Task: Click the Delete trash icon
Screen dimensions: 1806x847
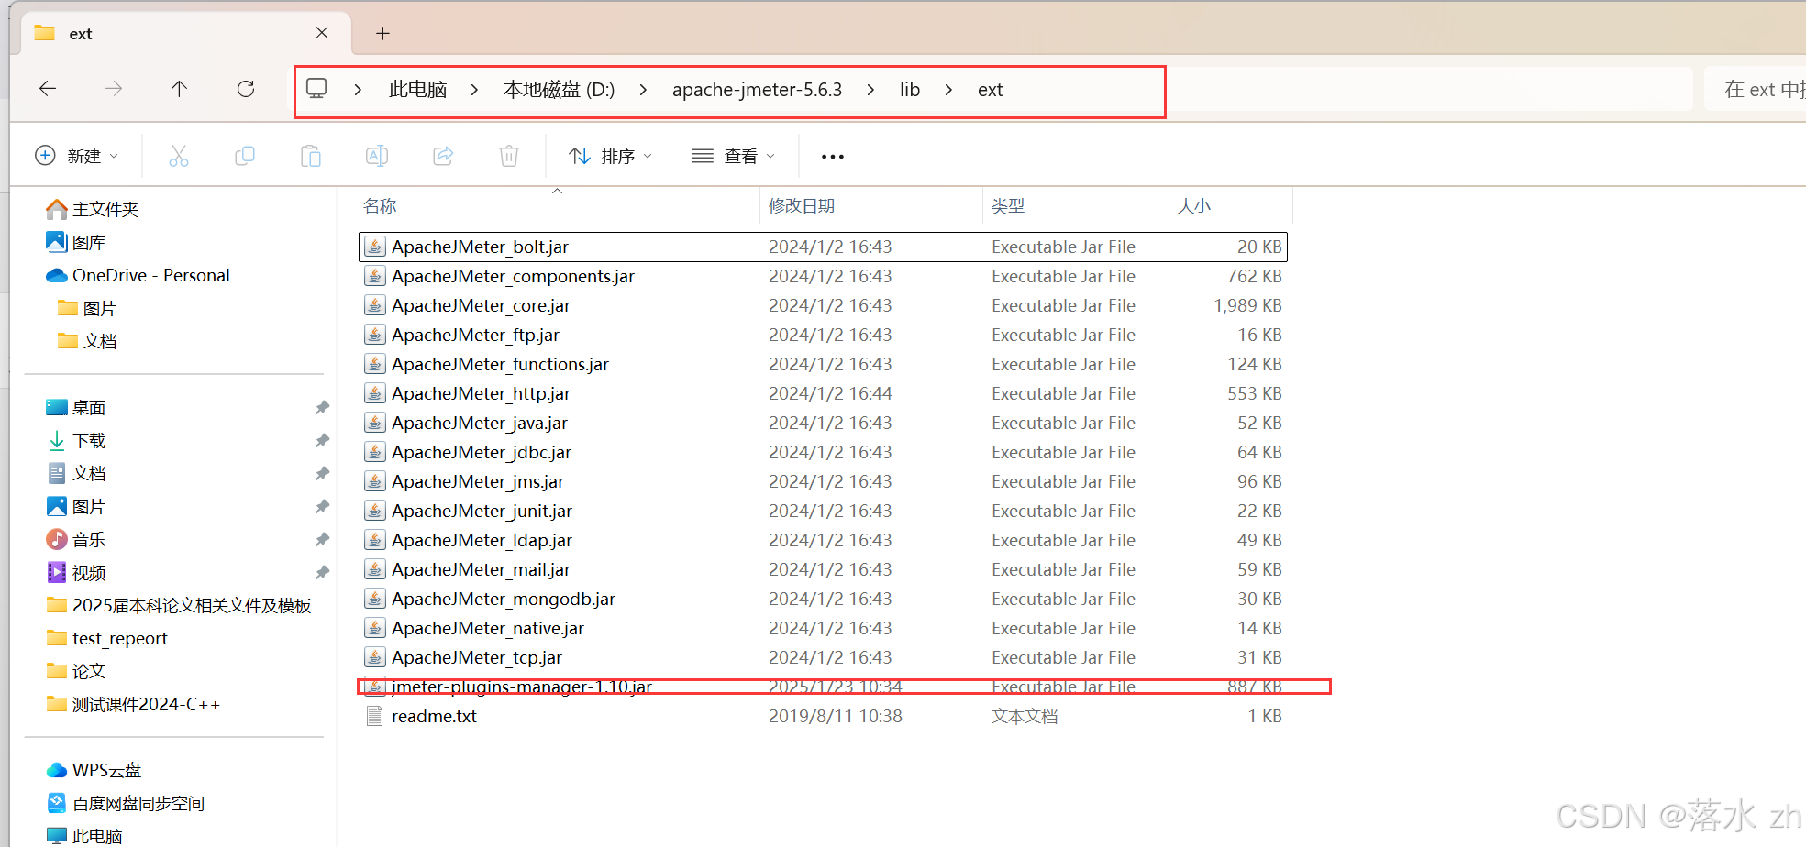Action: click(x=509, y=156)
